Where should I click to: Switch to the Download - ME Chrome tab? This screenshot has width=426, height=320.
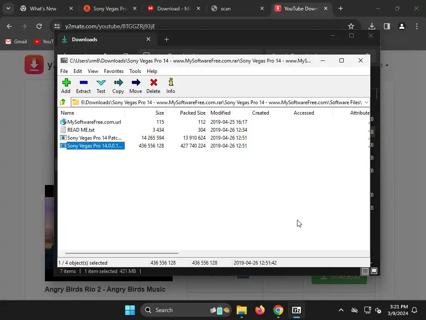pyautogui.click(x=174, y=8)
